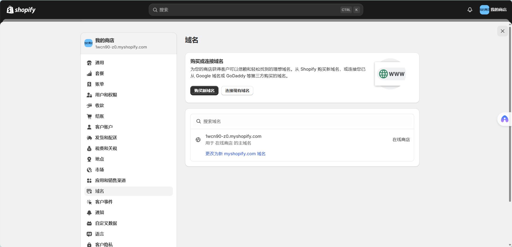
Task: Open 税费和关税 tax settings via its icon
Action: 90,148
